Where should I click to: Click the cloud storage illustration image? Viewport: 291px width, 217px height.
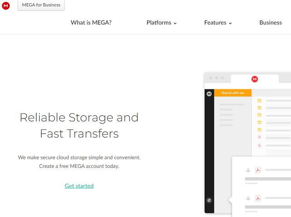coord(247,144)
